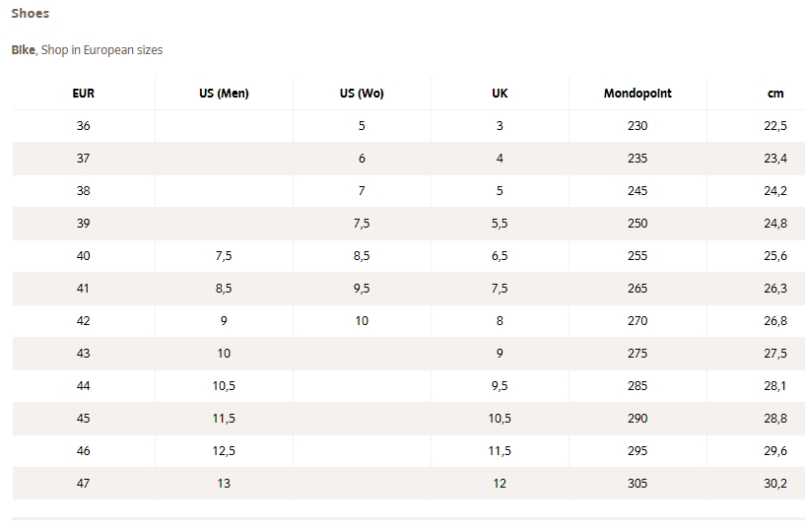Select the US (Wo) column header
This screenshot has width=805, height=528.
pos(362,94)
